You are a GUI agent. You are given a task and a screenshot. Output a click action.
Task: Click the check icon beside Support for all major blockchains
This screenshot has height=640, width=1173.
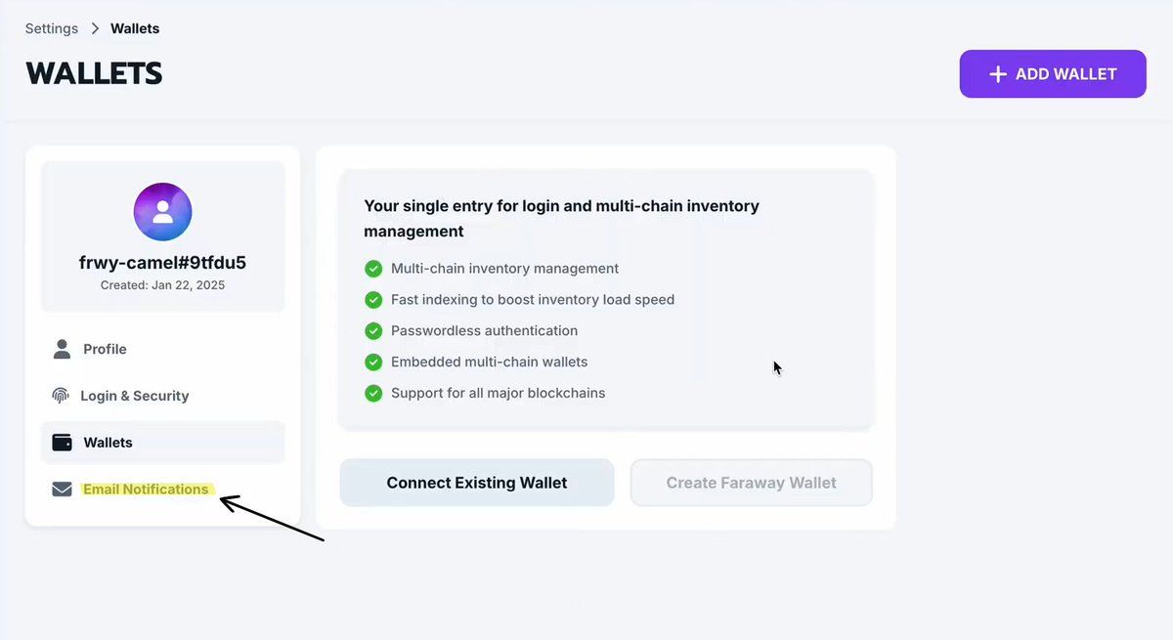[372, 394]
